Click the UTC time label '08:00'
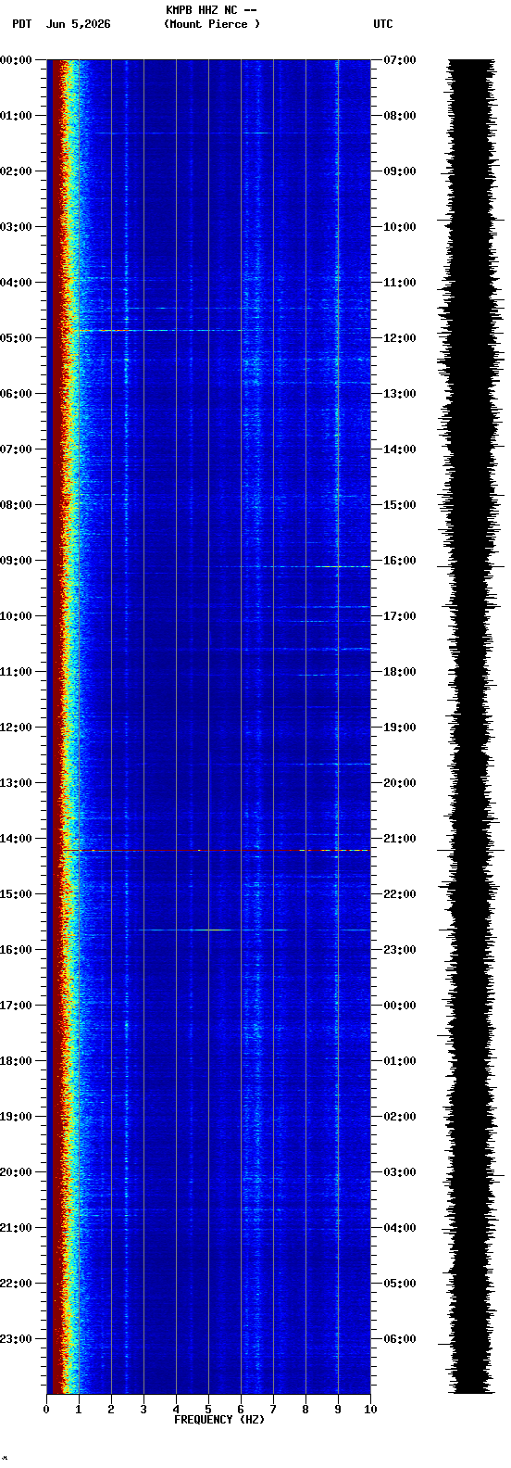The image size is (511, 1468). pyautogui.click(x=400, y=116)
